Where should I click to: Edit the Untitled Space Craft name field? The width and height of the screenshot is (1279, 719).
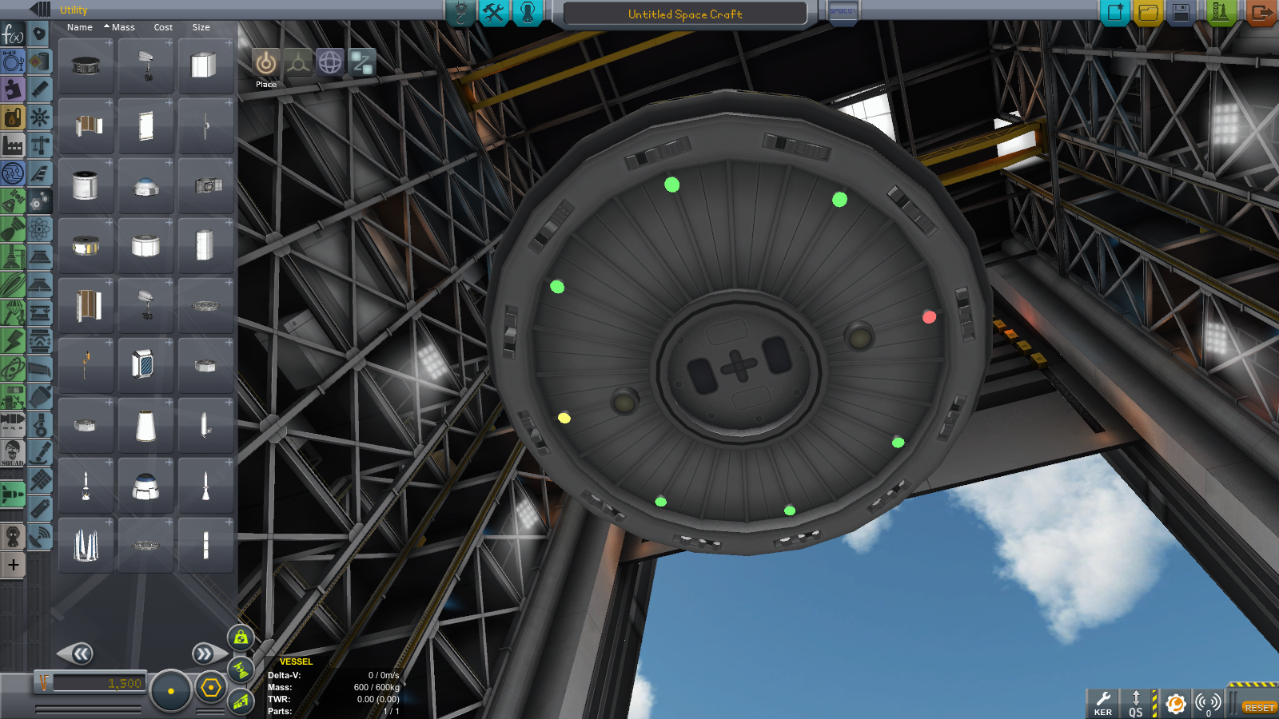(x=685, y=14)
